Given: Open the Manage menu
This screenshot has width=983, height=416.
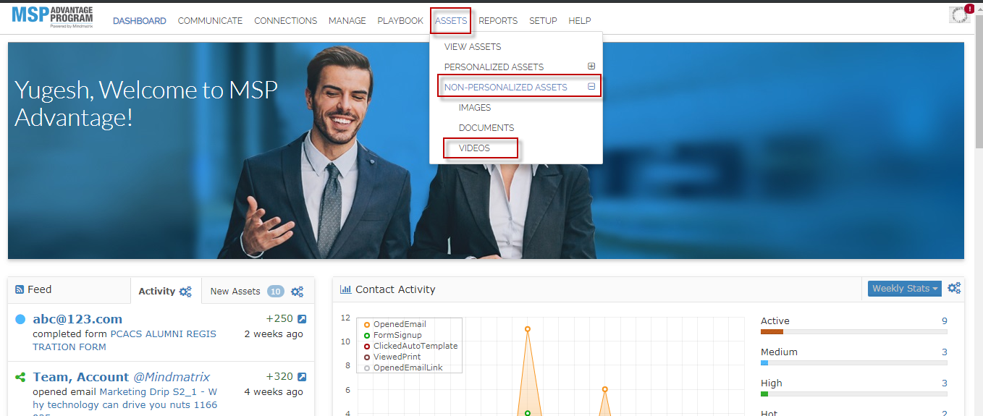Looking at the screenshot, I should (347, 21).
